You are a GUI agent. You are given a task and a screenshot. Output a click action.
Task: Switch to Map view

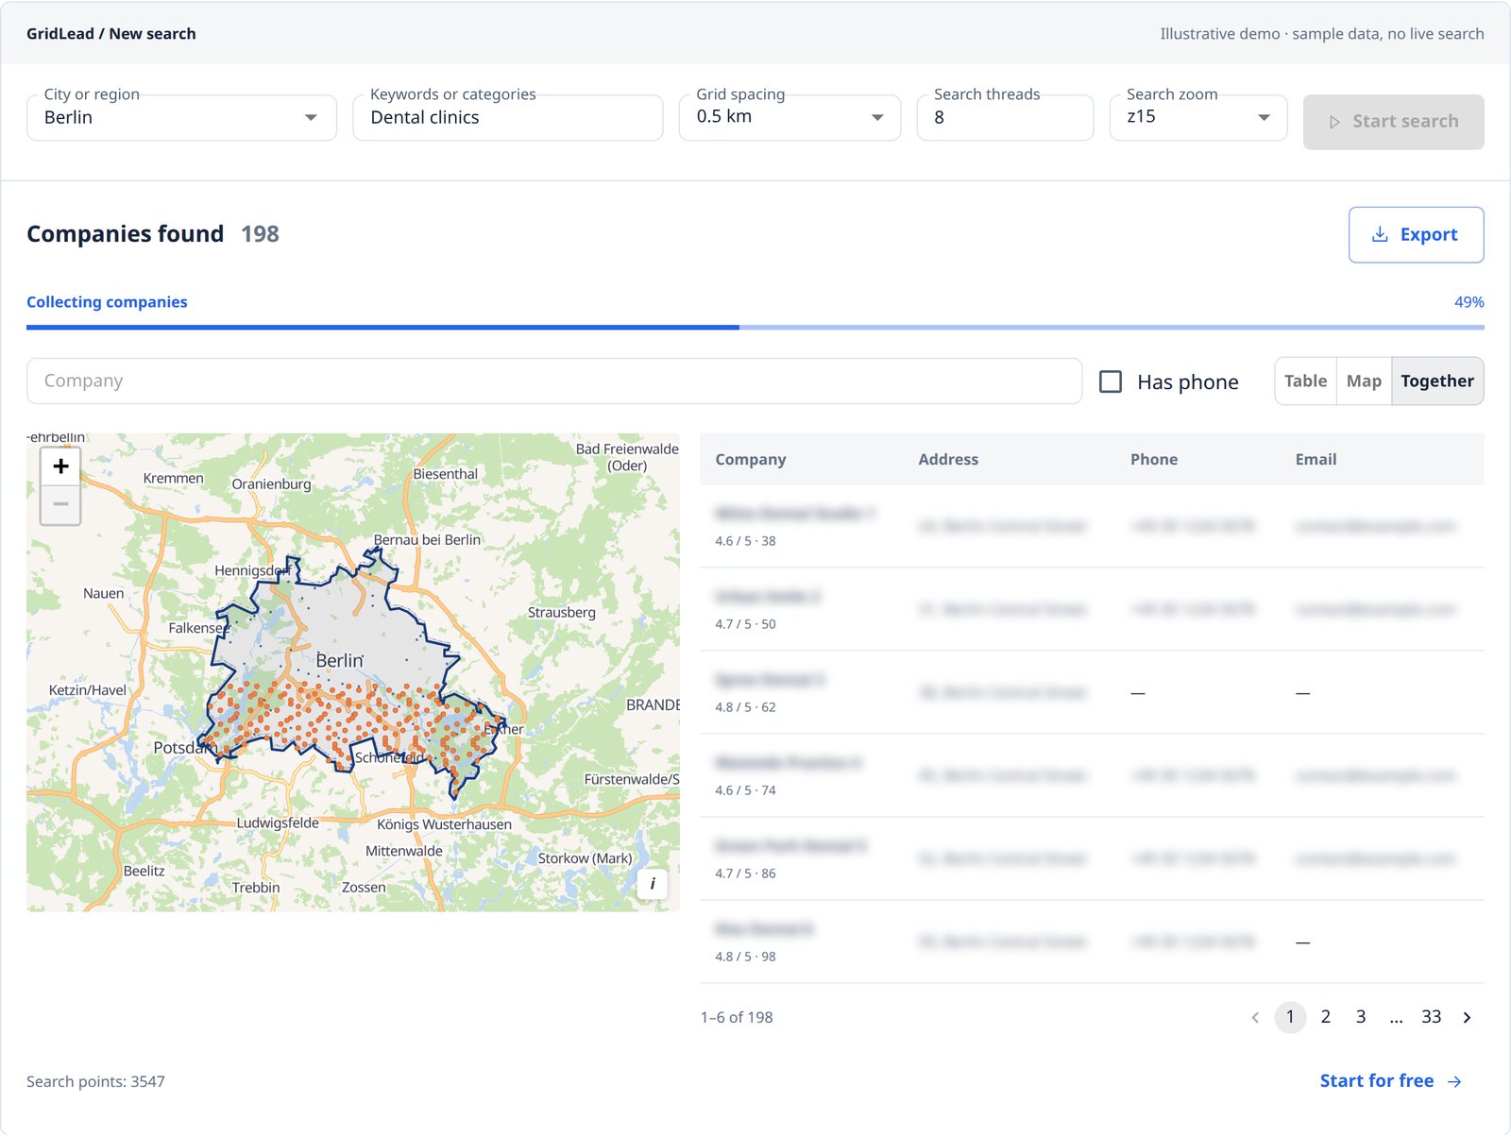(1364, 381)
